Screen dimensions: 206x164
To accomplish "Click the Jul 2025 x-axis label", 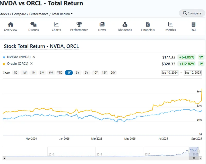I will (x=163, y=139).
